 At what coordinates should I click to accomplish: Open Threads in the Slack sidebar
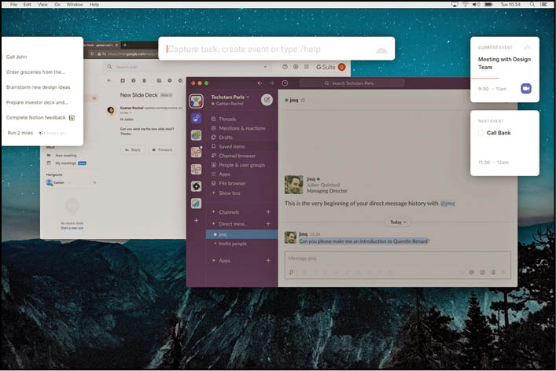tap(227, 119)
